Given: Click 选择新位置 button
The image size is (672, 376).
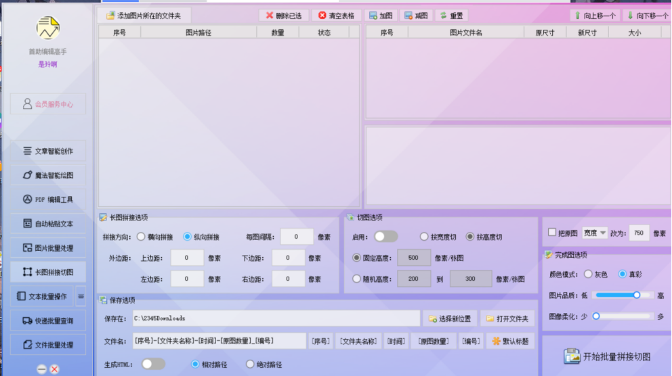Looking at the screenshot, I should tap(450, 319).
